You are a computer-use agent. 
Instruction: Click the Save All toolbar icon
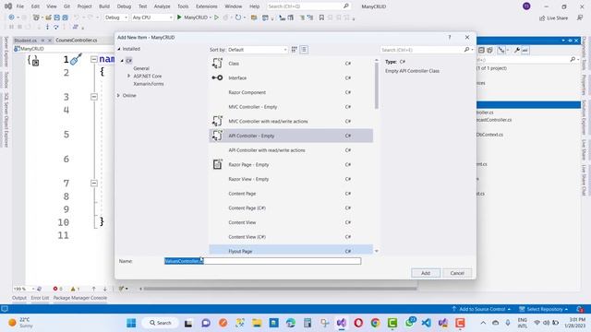click(66, 18)
